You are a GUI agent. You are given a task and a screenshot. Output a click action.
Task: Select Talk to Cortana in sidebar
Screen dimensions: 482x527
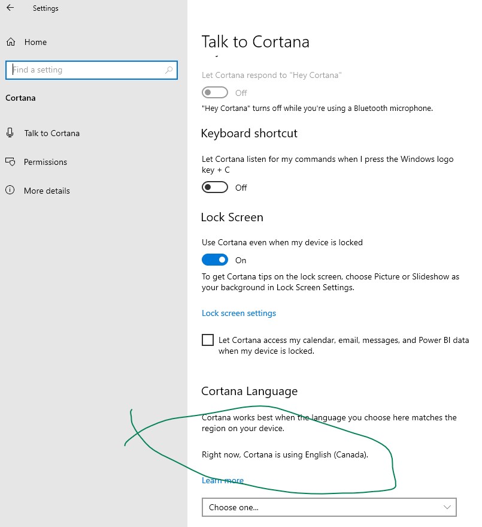(51, 133)
